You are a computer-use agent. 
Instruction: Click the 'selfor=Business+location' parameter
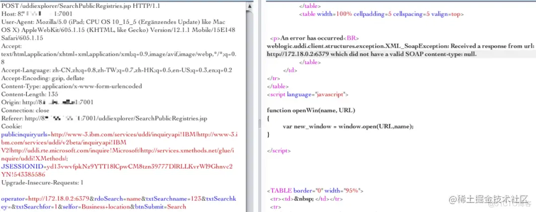[x=97, y=207]
